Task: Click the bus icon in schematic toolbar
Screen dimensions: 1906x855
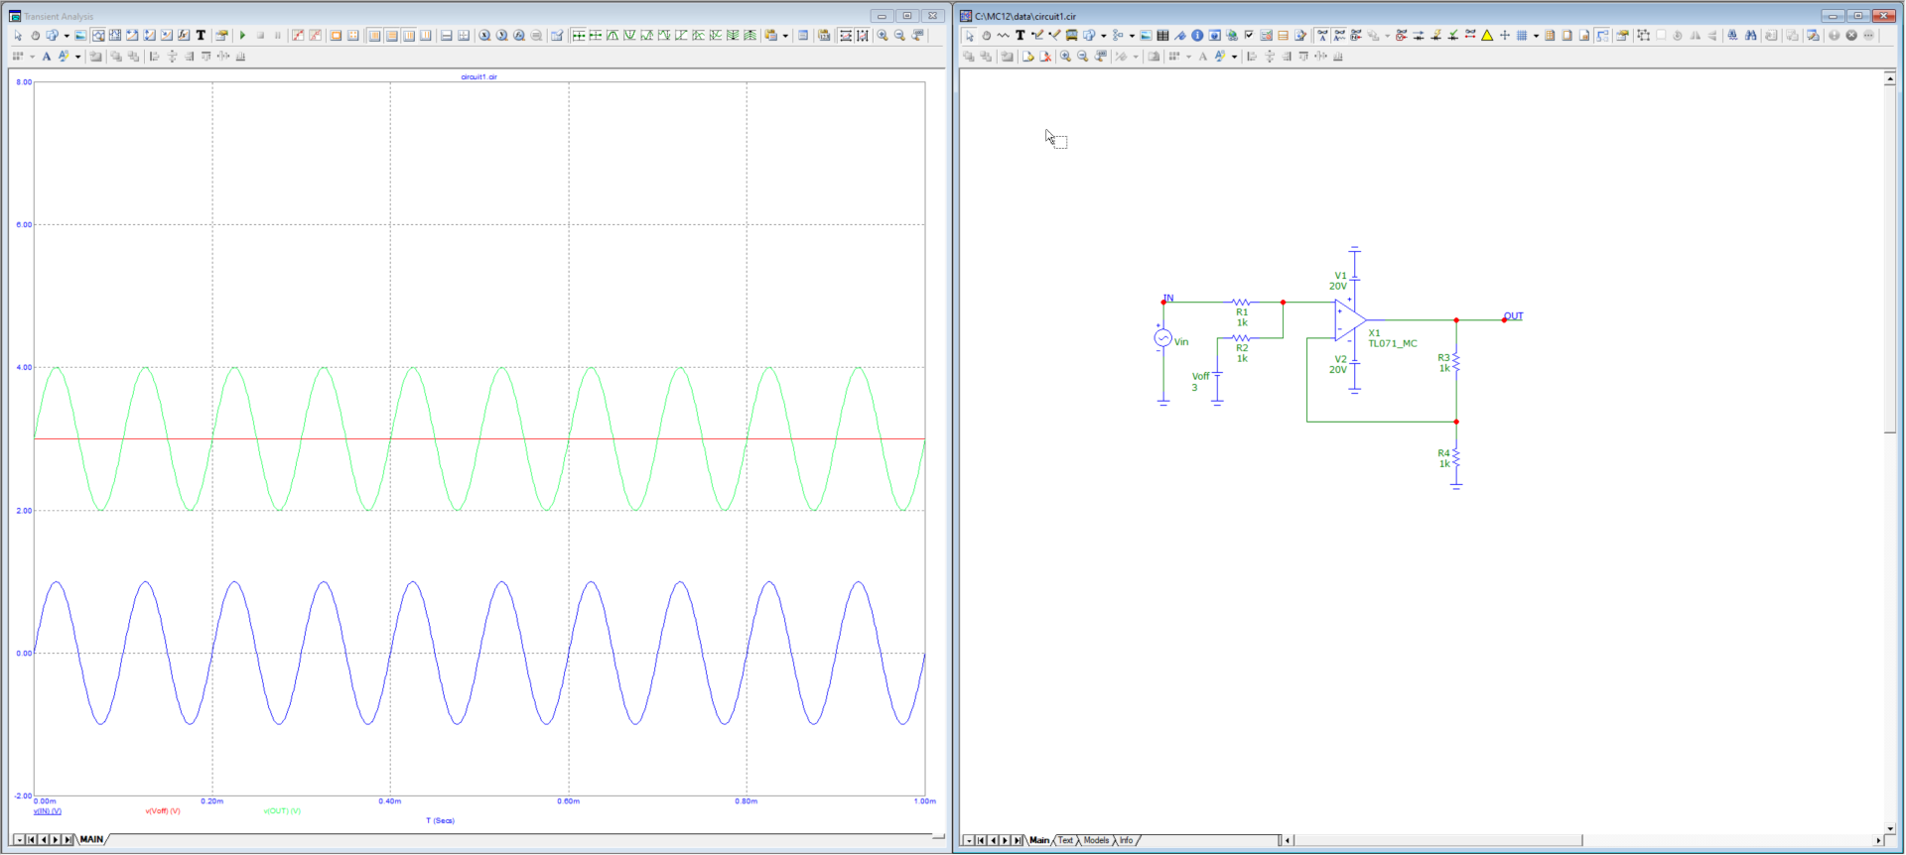Action: tap(1071, 36)
